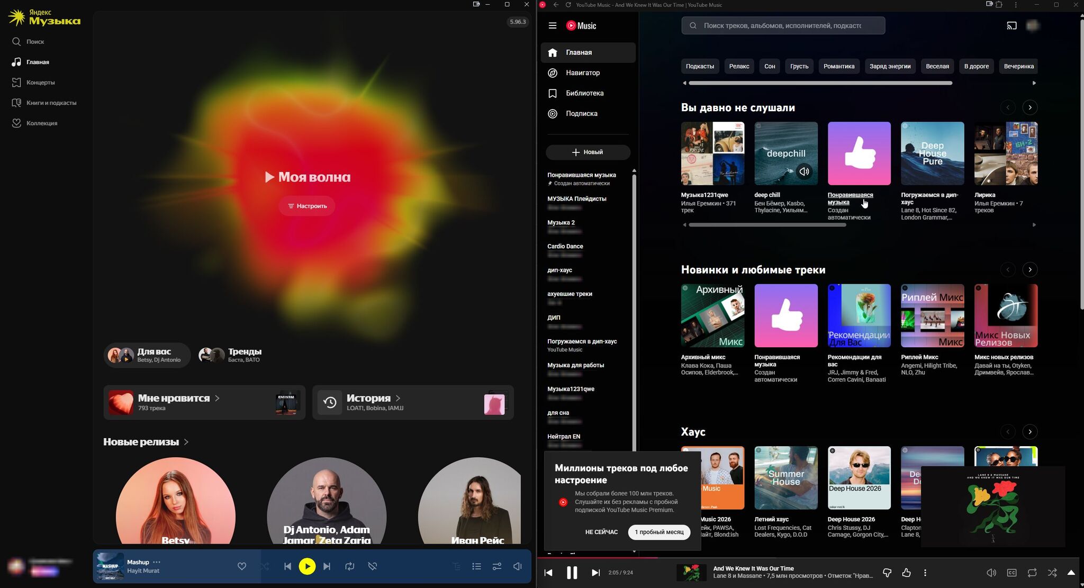Open subtitles CC icon in player

pos(1011,573)
